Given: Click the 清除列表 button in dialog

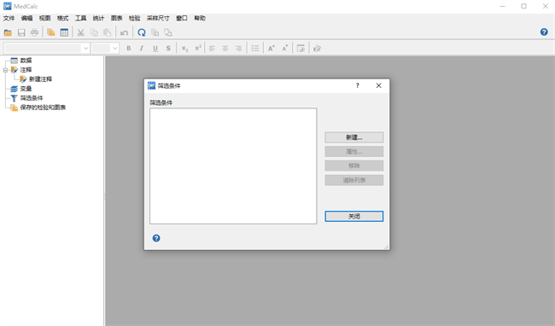Looking at the screenshot, I should click(x=354, y=180).
